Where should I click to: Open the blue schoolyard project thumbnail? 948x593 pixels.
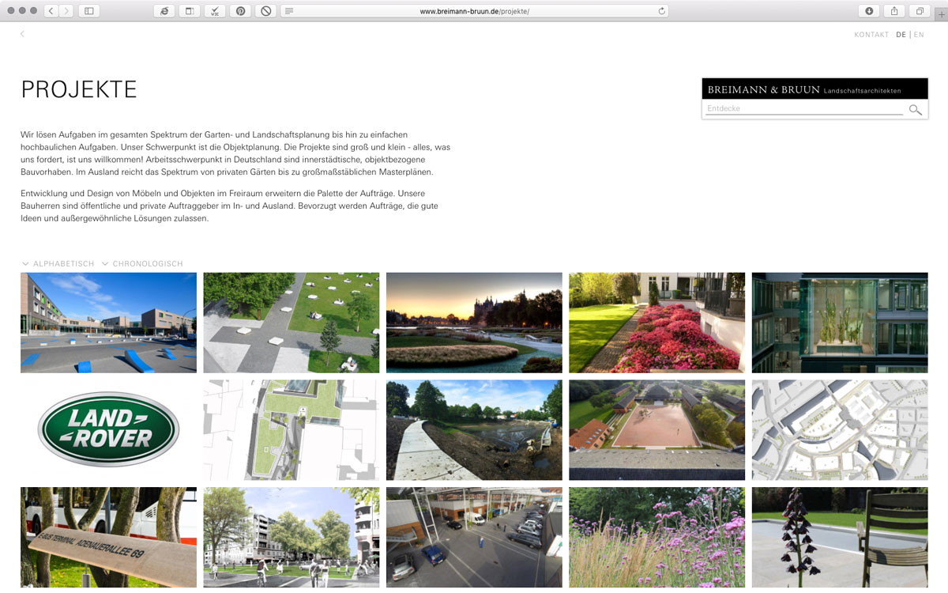coord(108,323)
